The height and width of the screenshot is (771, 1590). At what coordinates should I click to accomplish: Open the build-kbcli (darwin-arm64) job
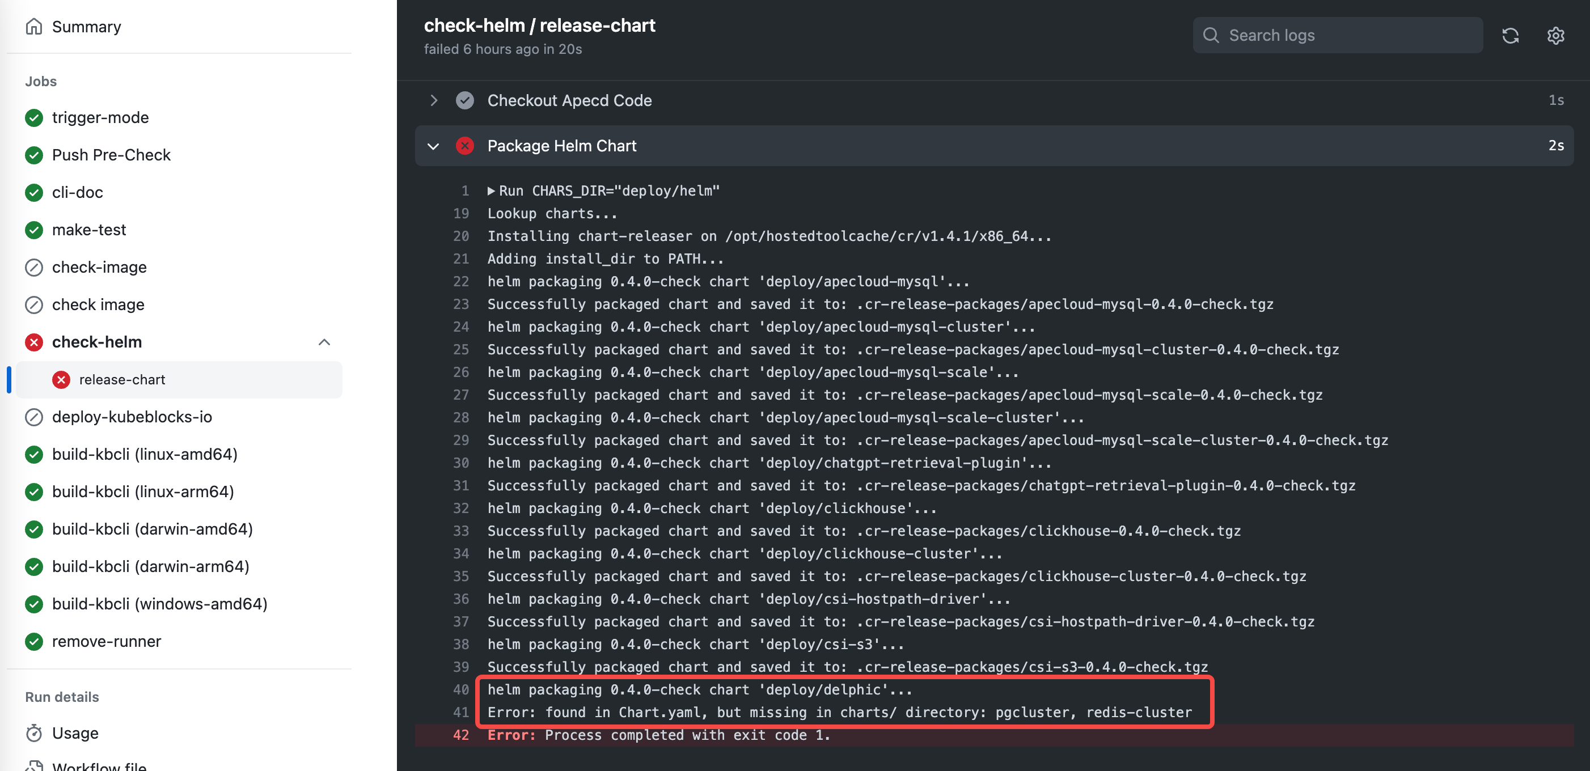tap(150, 566)
